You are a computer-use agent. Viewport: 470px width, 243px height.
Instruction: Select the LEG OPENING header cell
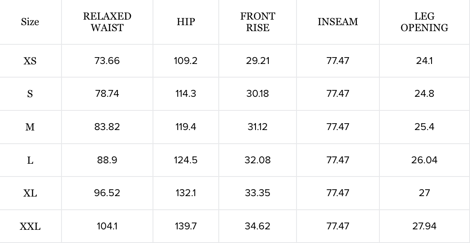pos(424,22)
